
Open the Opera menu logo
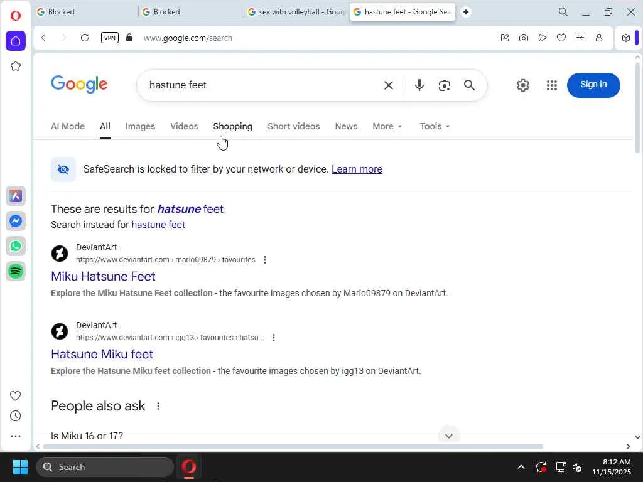tap(16, 16)
